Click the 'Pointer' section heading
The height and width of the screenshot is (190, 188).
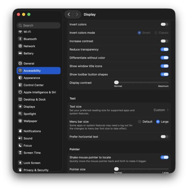point(75,149)
